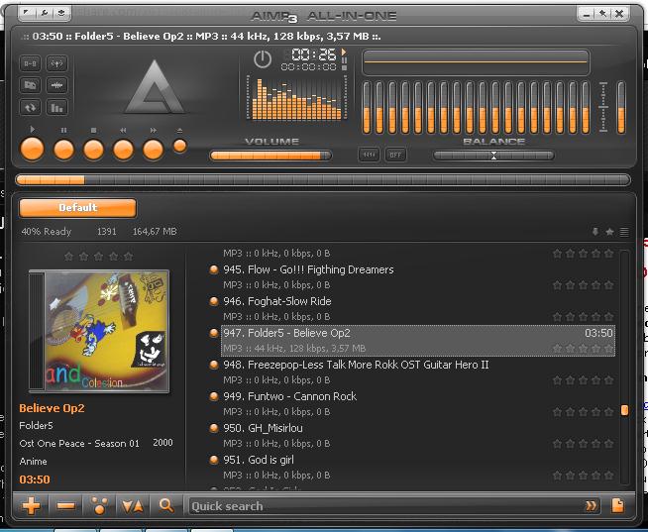Stop playback with the Stop button
Viewport: 648px width, 532px height.
coord(93,150)
